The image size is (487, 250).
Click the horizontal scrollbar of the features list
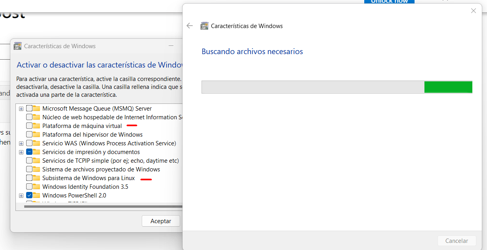[x=103, y=206]
